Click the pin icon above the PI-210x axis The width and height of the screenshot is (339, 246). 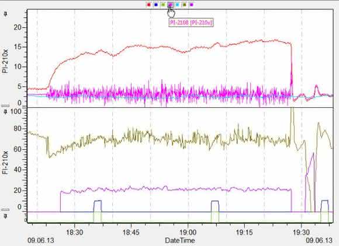coord(6,14)
